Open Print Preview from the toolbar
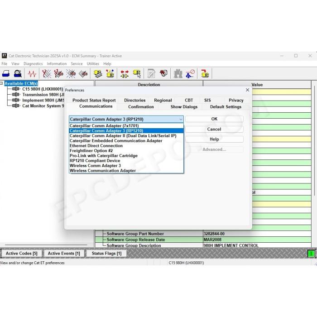This screenshot has width=317, height=317. (18, 73)
